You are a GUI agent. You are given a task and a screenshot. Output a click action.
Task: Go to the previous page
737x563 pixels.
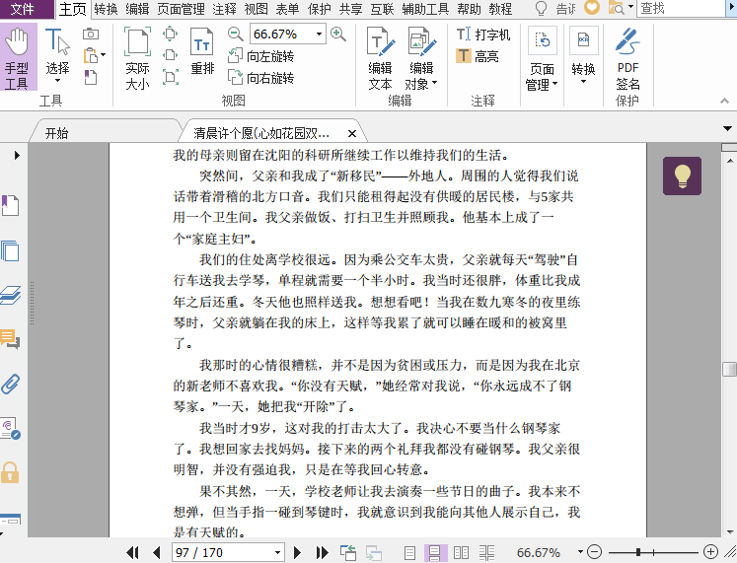click(x=157, y=553)
